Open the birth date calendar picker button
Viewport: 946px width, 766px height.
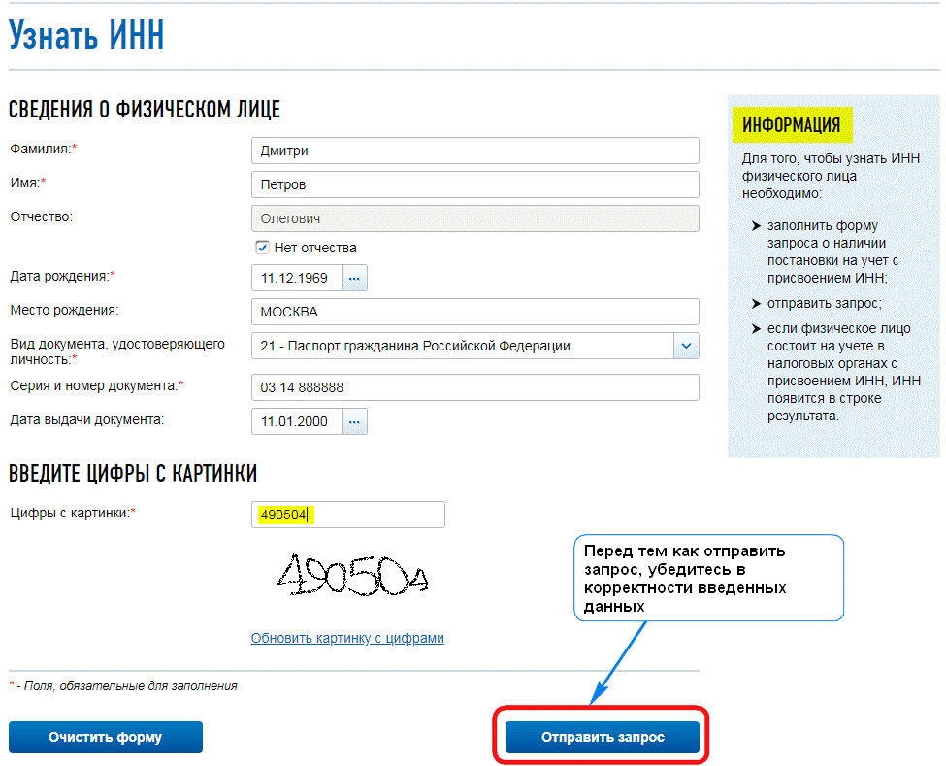tap(354, 278)
